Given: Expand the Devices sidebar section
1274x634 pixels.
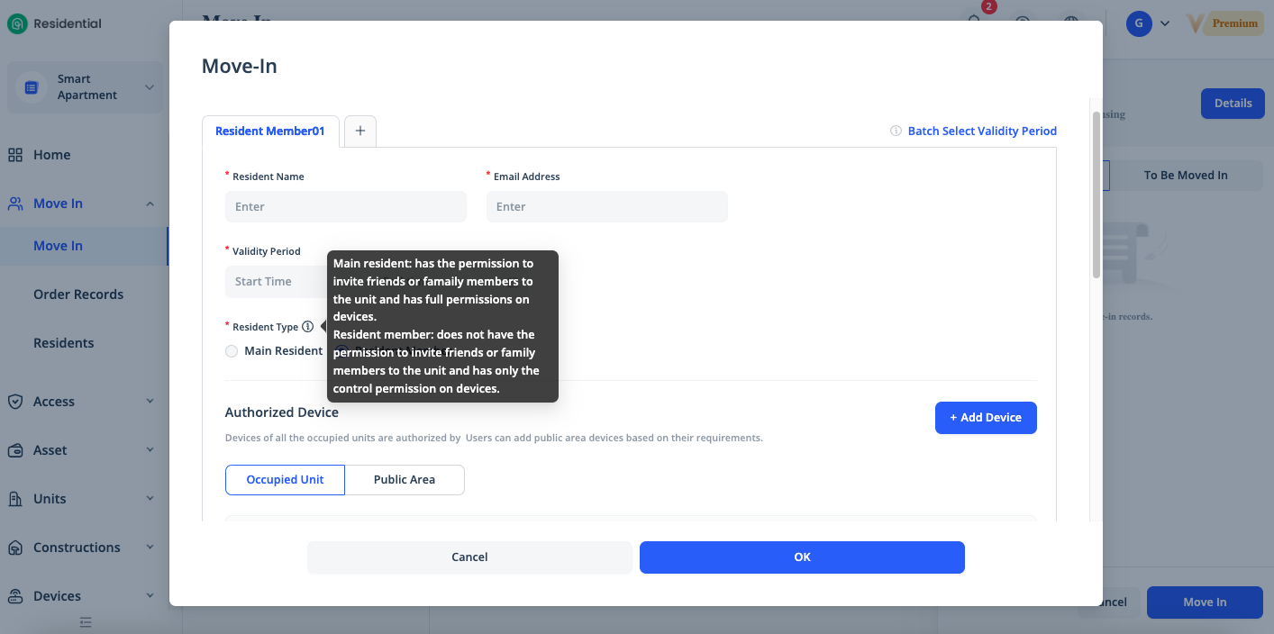Looking at the screenshot, I should 150,596.
